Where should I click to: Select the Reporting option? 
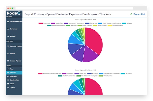tap(14, 73)
